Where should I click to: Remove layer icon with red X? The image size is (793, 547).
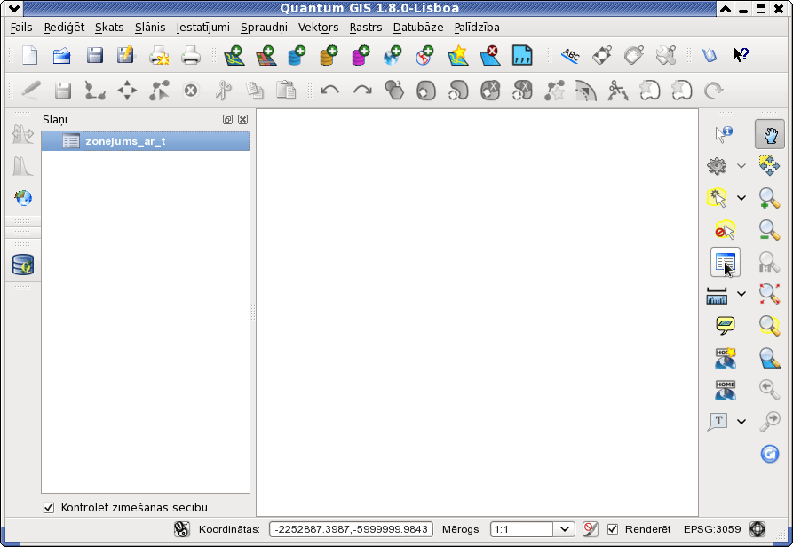click(489, 55)
